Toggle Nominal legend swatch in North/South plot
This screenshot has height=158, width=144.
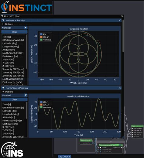(x=41, y=107)
